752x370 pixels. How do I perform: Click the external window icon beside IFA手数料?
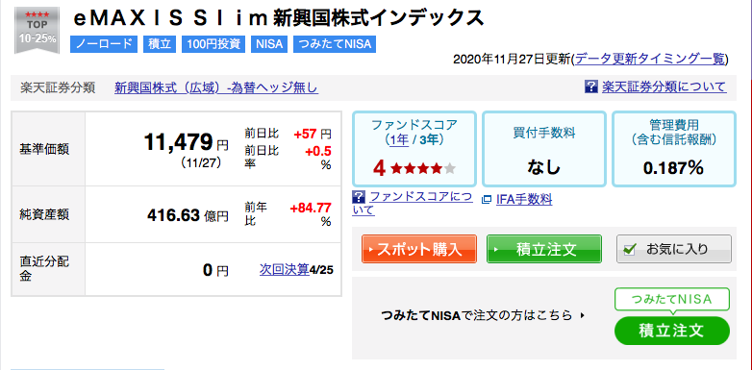click(x=487, y=199)
